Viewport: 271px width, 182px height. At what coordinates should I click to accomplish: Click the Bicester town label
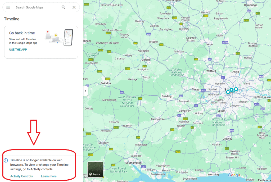tap(154, 42)
